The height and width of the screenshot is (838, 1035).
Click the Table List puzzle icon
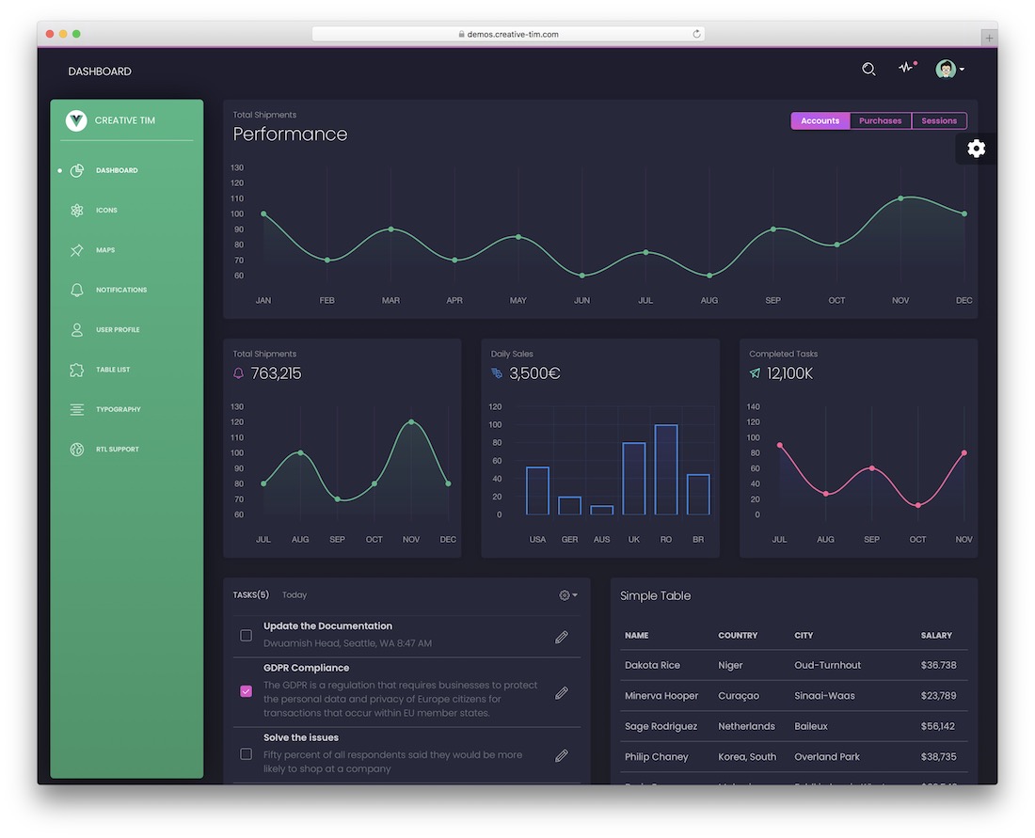click(x=76, y=370)
